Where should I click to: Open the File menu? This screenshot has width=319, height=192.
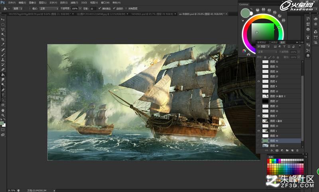[x=12, y=3]
